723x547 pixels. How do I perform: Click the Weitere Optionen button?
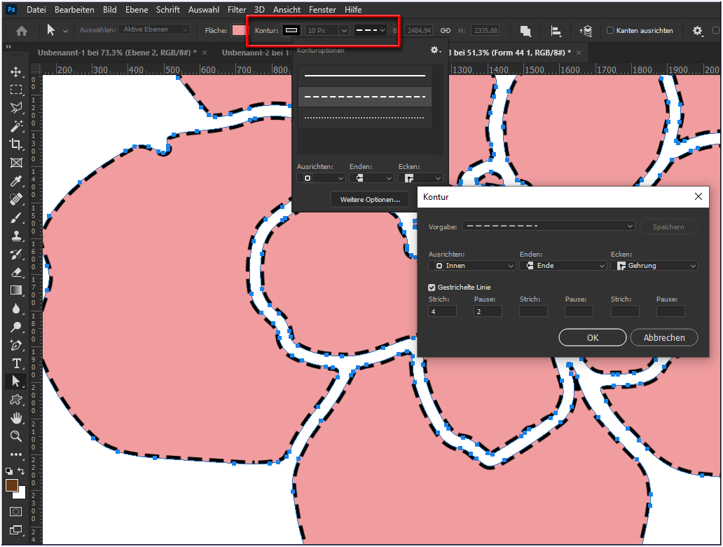369,200
